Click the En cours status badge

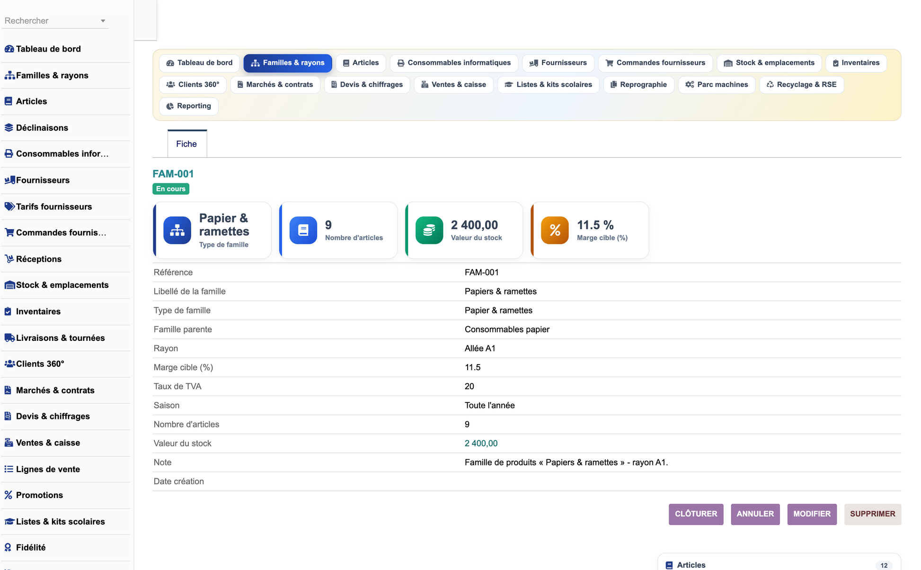coord(171,189)
